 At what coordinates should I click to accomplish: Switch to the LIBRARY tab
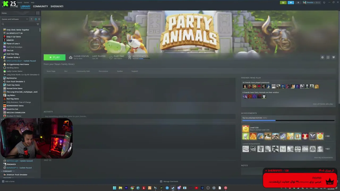[25, 6]
